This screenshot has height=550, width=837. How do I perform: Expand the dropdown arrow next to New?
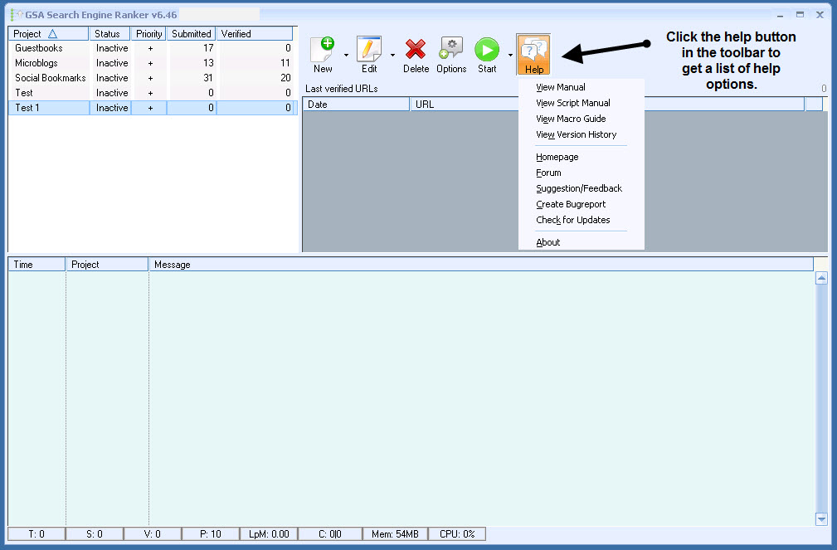click(346, 56)
